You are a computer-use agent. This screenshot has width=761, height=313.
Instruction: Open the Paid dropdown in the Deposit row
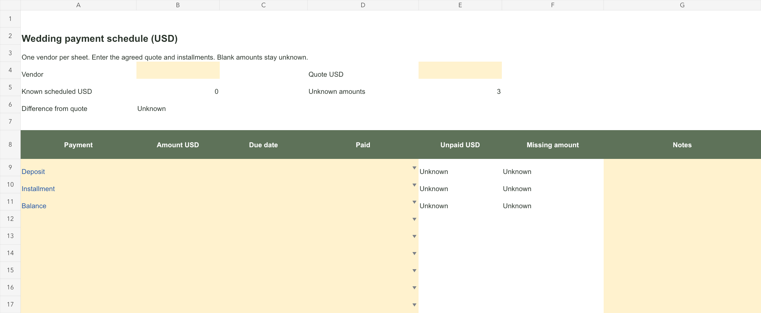click(414, 168)
